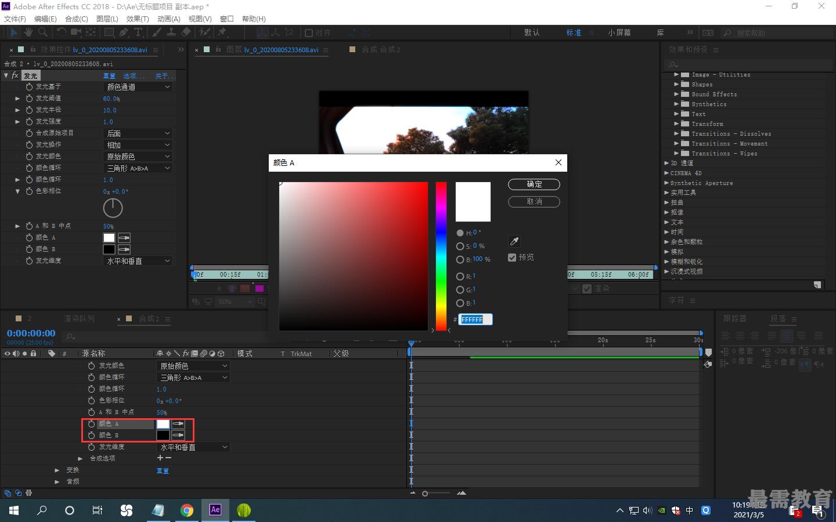The width and height of the screenshot is (836, 522).
Task: Select the brightness B radio button
Action: coord(460,260)
